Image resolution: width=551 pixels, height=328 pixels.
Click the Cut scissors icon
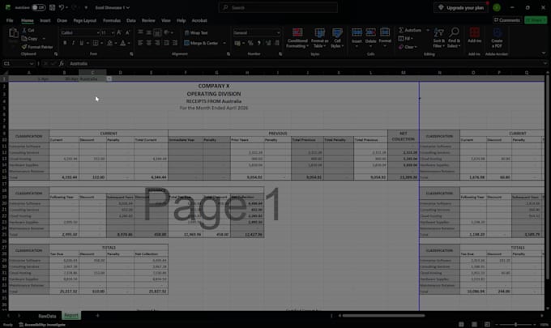tap(24, 31)
